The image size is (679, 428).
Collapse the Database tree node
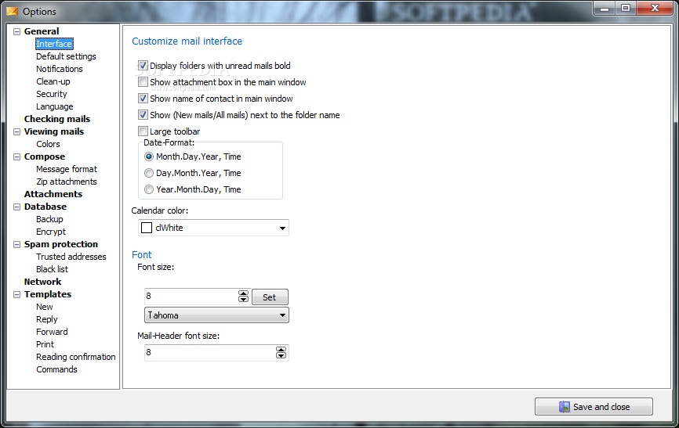(x=17, y=207)
